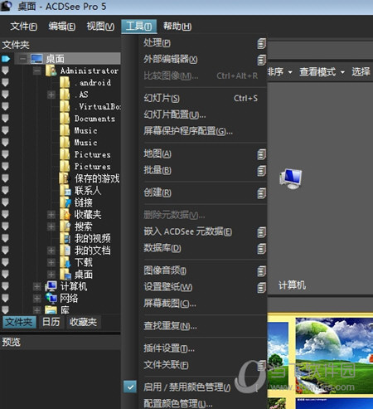Expand the 搜索 folder node
Image resolution: width=373 pixels, height=409 pixels.
pos(51,226)
